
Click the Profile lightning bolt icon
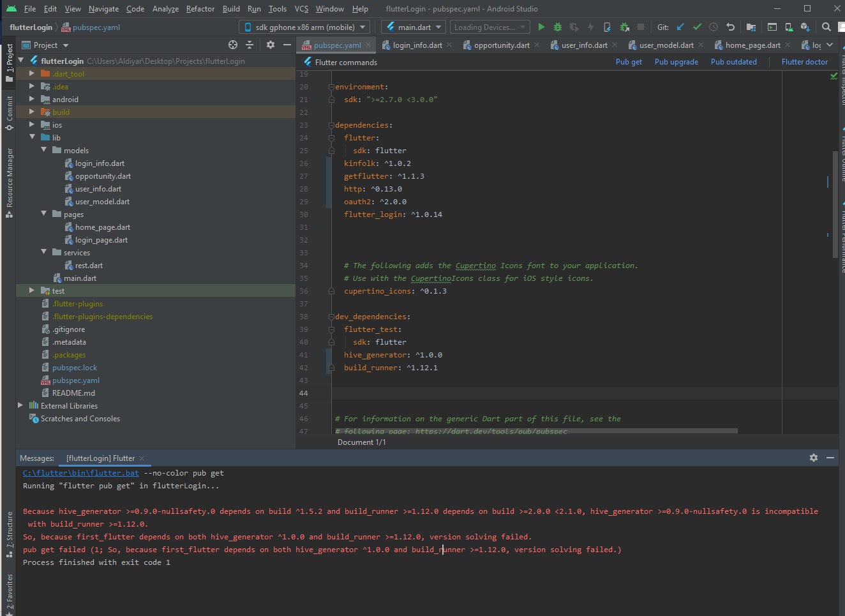[590, 27]
